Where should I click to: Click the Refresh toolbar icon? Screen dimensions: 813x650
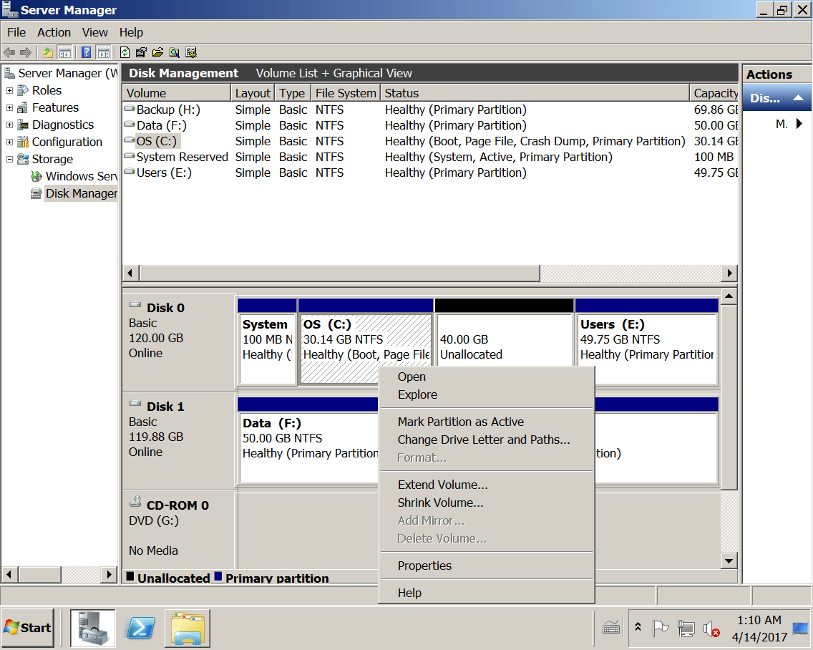(x=125, y=52)
